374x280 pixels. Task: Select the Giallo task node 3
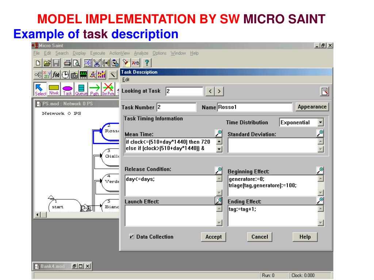[110, 157]
